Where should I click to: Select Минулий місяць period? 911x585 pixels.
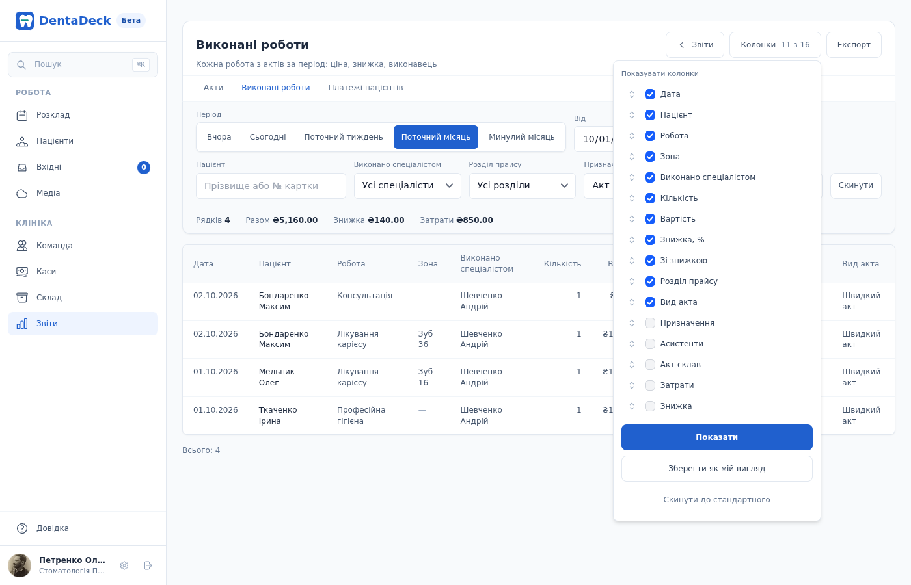(522, 137)
